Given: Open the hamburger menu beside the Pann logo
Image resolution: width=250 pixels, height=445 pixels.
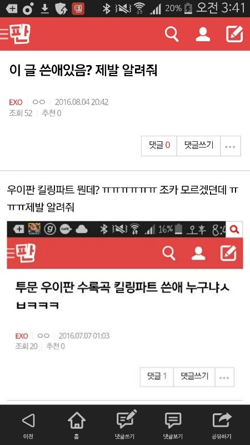Looking at the screenshot, I should point(4,34).
